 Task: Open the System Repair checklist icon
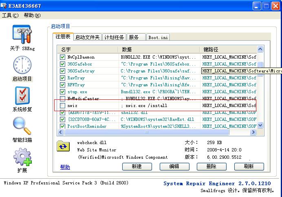22,96
